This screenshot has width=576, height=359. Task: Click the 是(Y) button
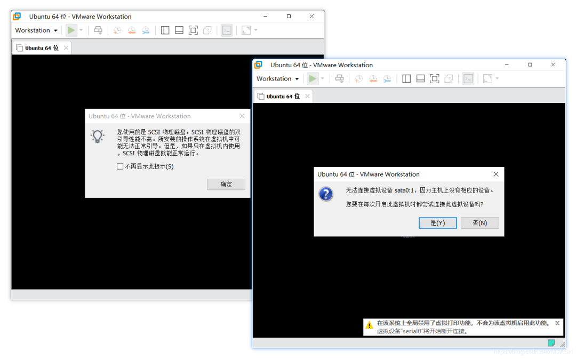pos(438,223)
